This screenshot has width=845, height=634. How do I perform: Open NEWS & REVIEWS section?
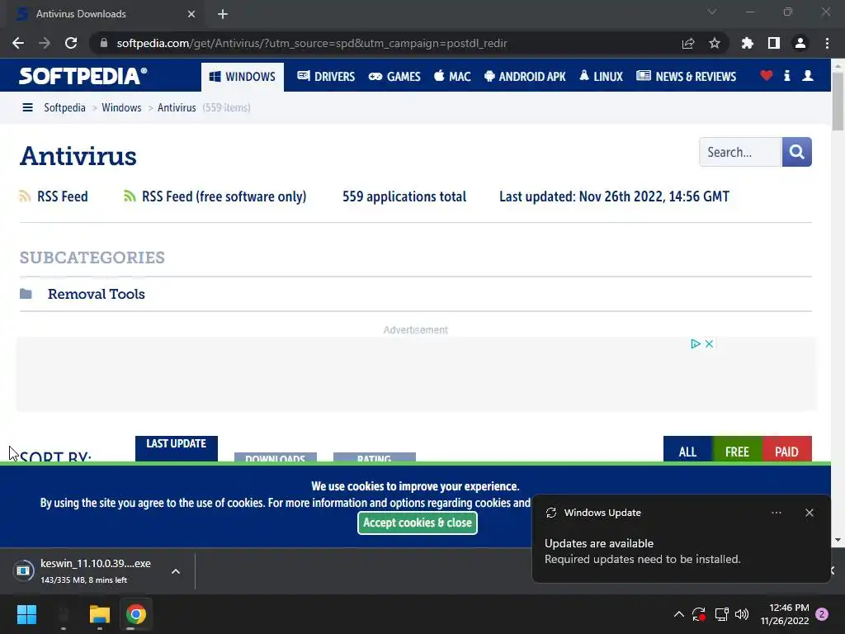(686, 77)
